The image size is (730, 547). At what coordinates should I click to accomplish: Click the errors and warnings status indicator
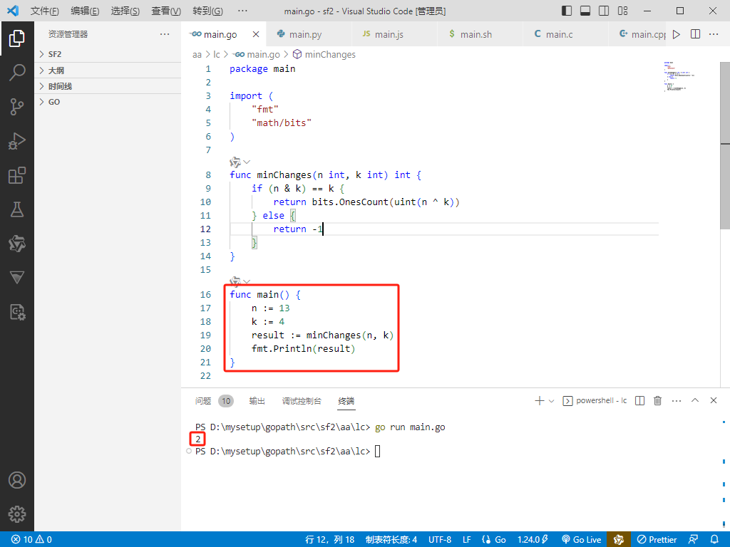(31, 540)
